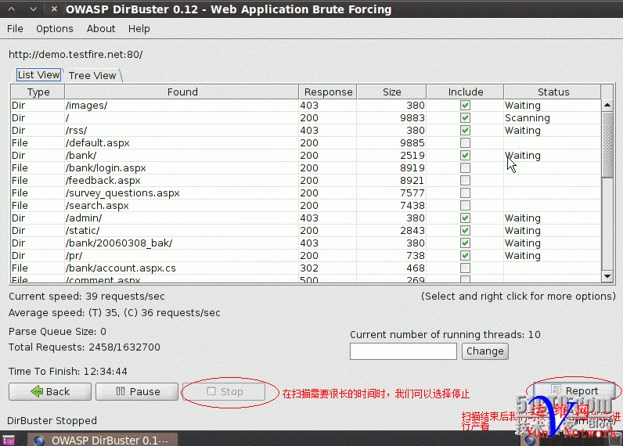Open the Help menu
Screen dimensions: 623x446
(139, 29)
